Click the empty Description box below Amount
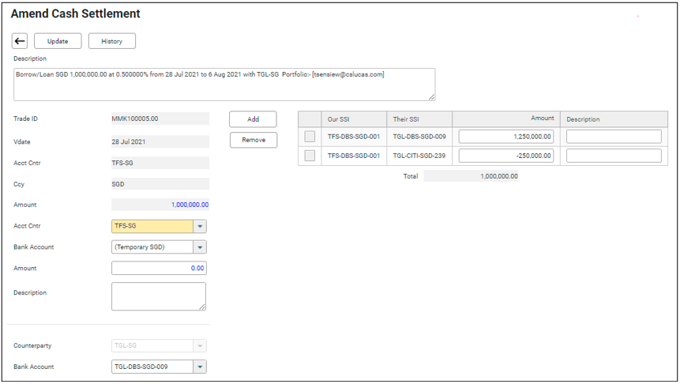Screen dimensions: 680x384 (159, 296)
